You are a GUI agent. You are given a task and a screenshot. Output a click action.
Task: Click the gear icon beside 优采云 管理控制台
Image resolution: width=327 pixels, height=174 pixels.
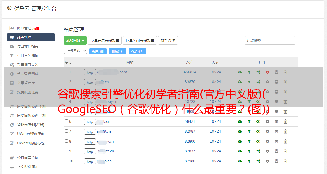click(9, 8)
